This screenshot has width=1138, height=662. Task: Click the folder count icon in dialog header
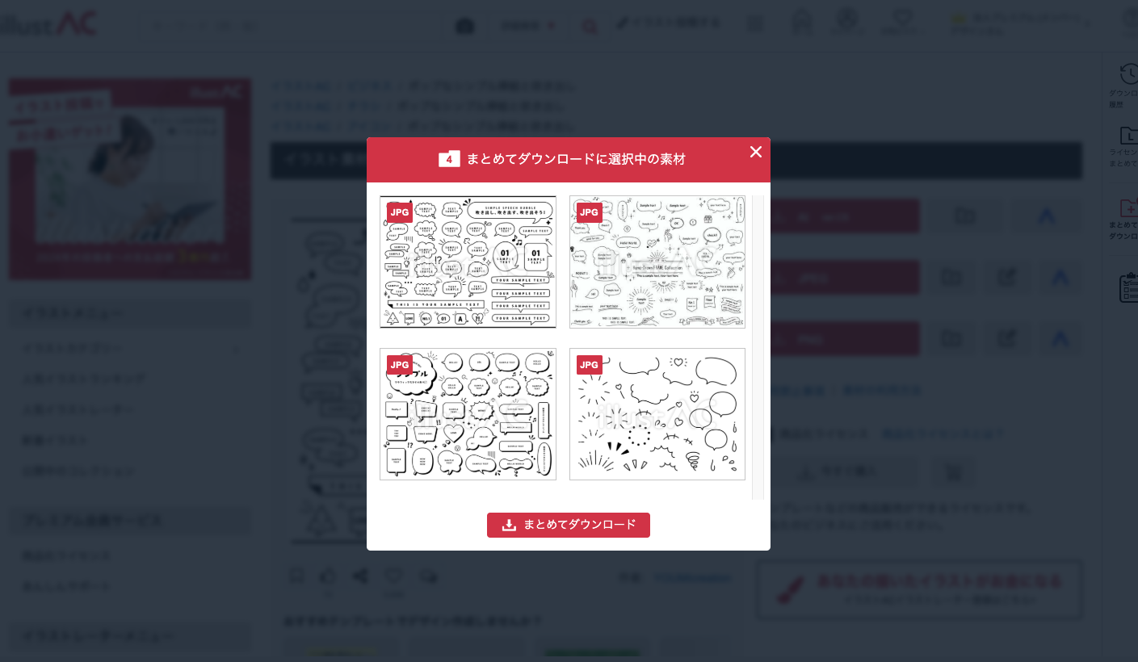click(x=449, y=159)
